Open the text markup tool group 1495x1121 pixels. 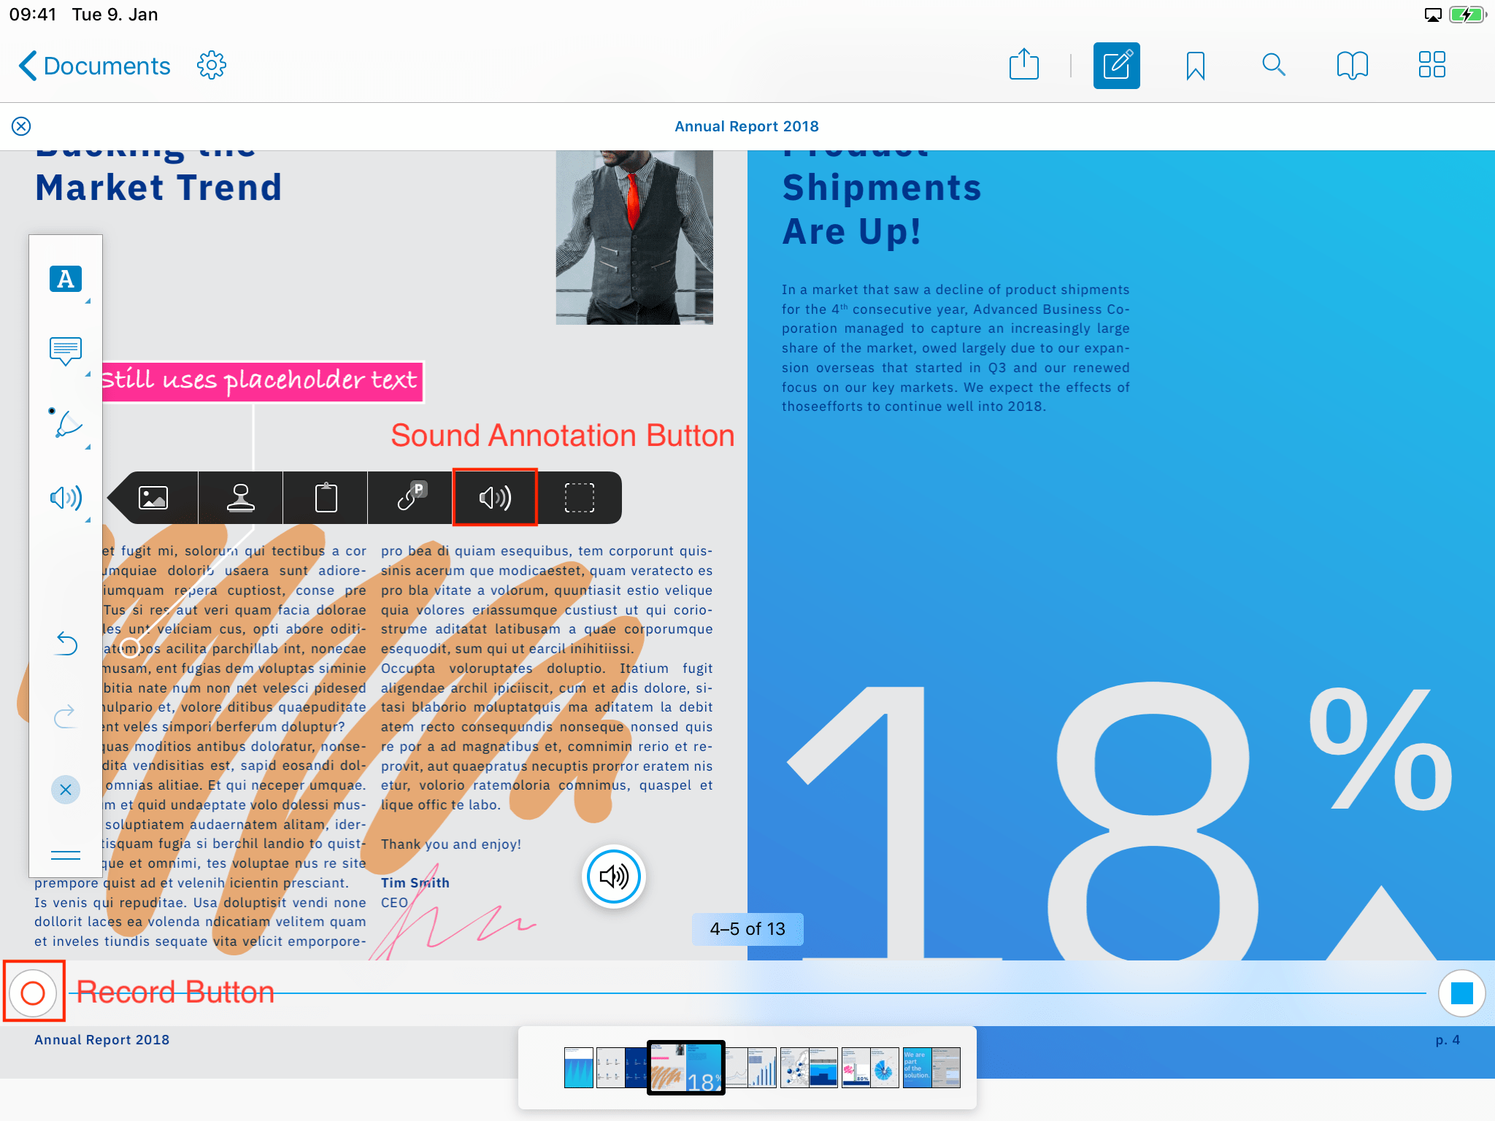pos(66,279)
